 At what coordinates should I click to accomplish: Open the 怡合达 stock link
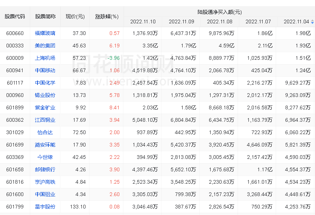click(x=45, y=133)
